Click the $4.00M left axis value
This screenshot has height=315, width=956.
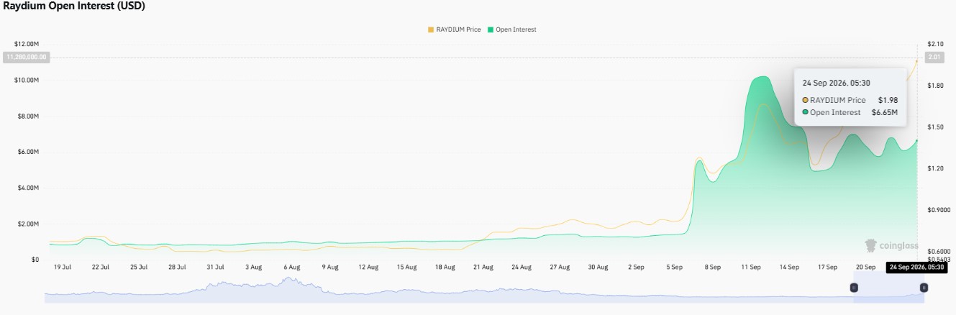(x=27, y=188)
